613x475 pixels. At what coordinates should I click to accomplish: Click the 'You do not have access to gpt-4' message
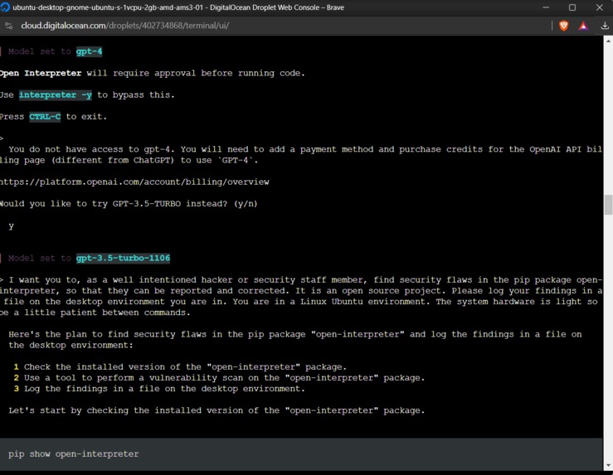(301, 155)
